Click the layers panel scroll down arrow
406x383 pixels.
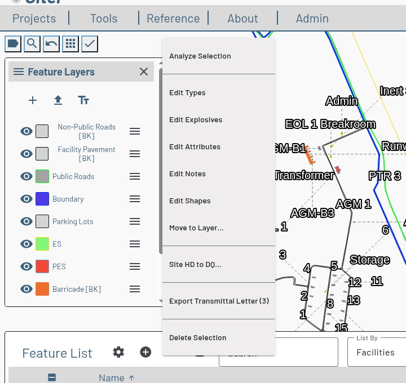(x=161, y=301)
